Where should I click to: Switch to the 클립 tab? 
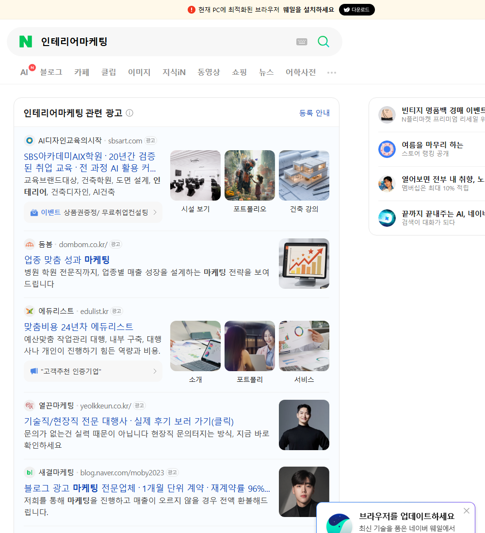coord(109,72)
